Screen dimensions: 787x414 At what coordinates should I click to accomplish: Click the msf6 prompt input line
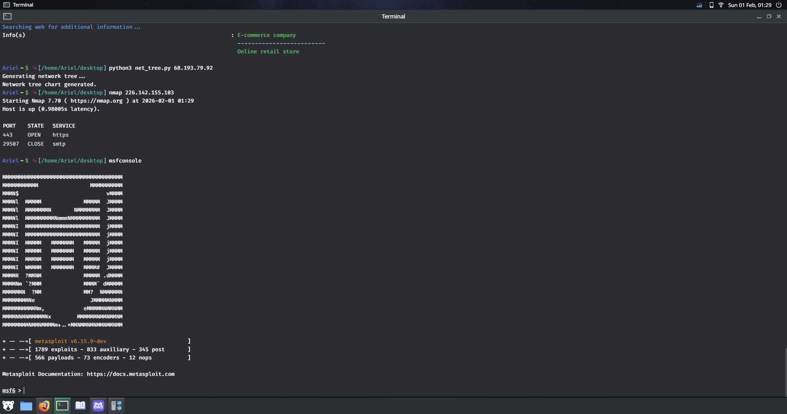pyautogui.click(x=123, y=391)
